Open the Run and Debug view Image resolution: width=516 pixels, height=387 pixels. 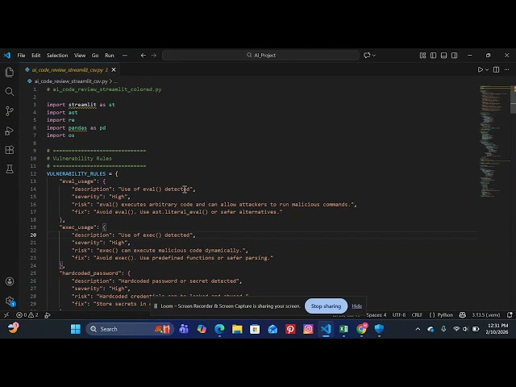(x=10, y=131)
